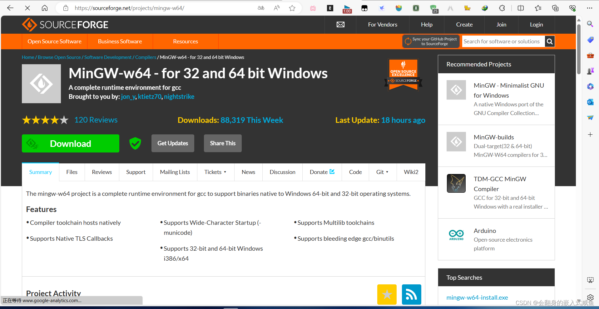Click the browser back arrow
This screenshot has height=309, width=599.
click(10, 8)
